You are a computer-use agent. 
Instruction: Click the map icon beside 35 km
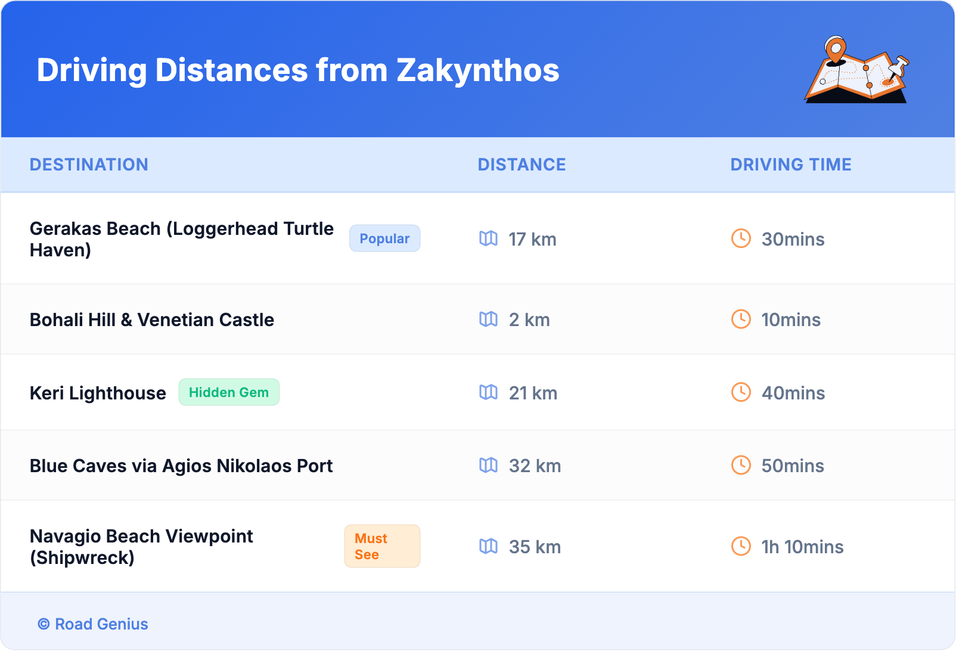click(x=488, y=546)
